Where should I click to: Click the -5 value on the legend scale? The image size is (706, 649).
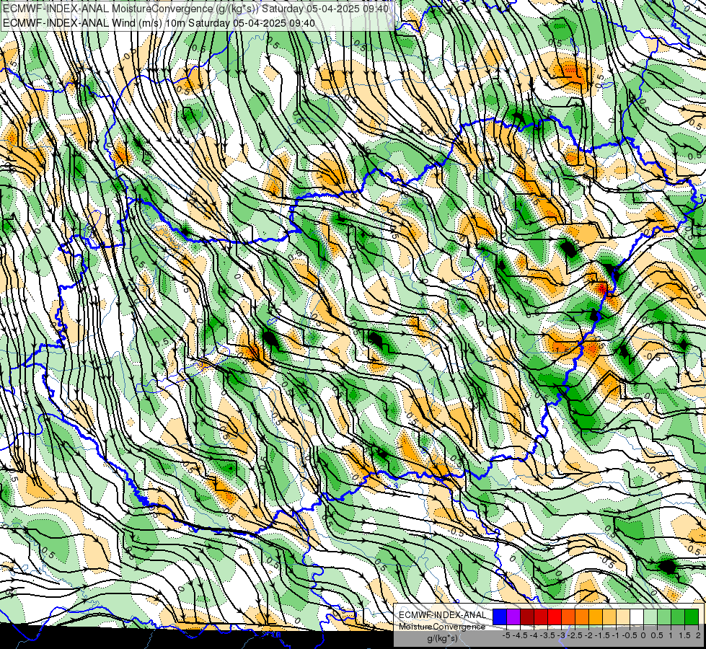click(506, 635)
